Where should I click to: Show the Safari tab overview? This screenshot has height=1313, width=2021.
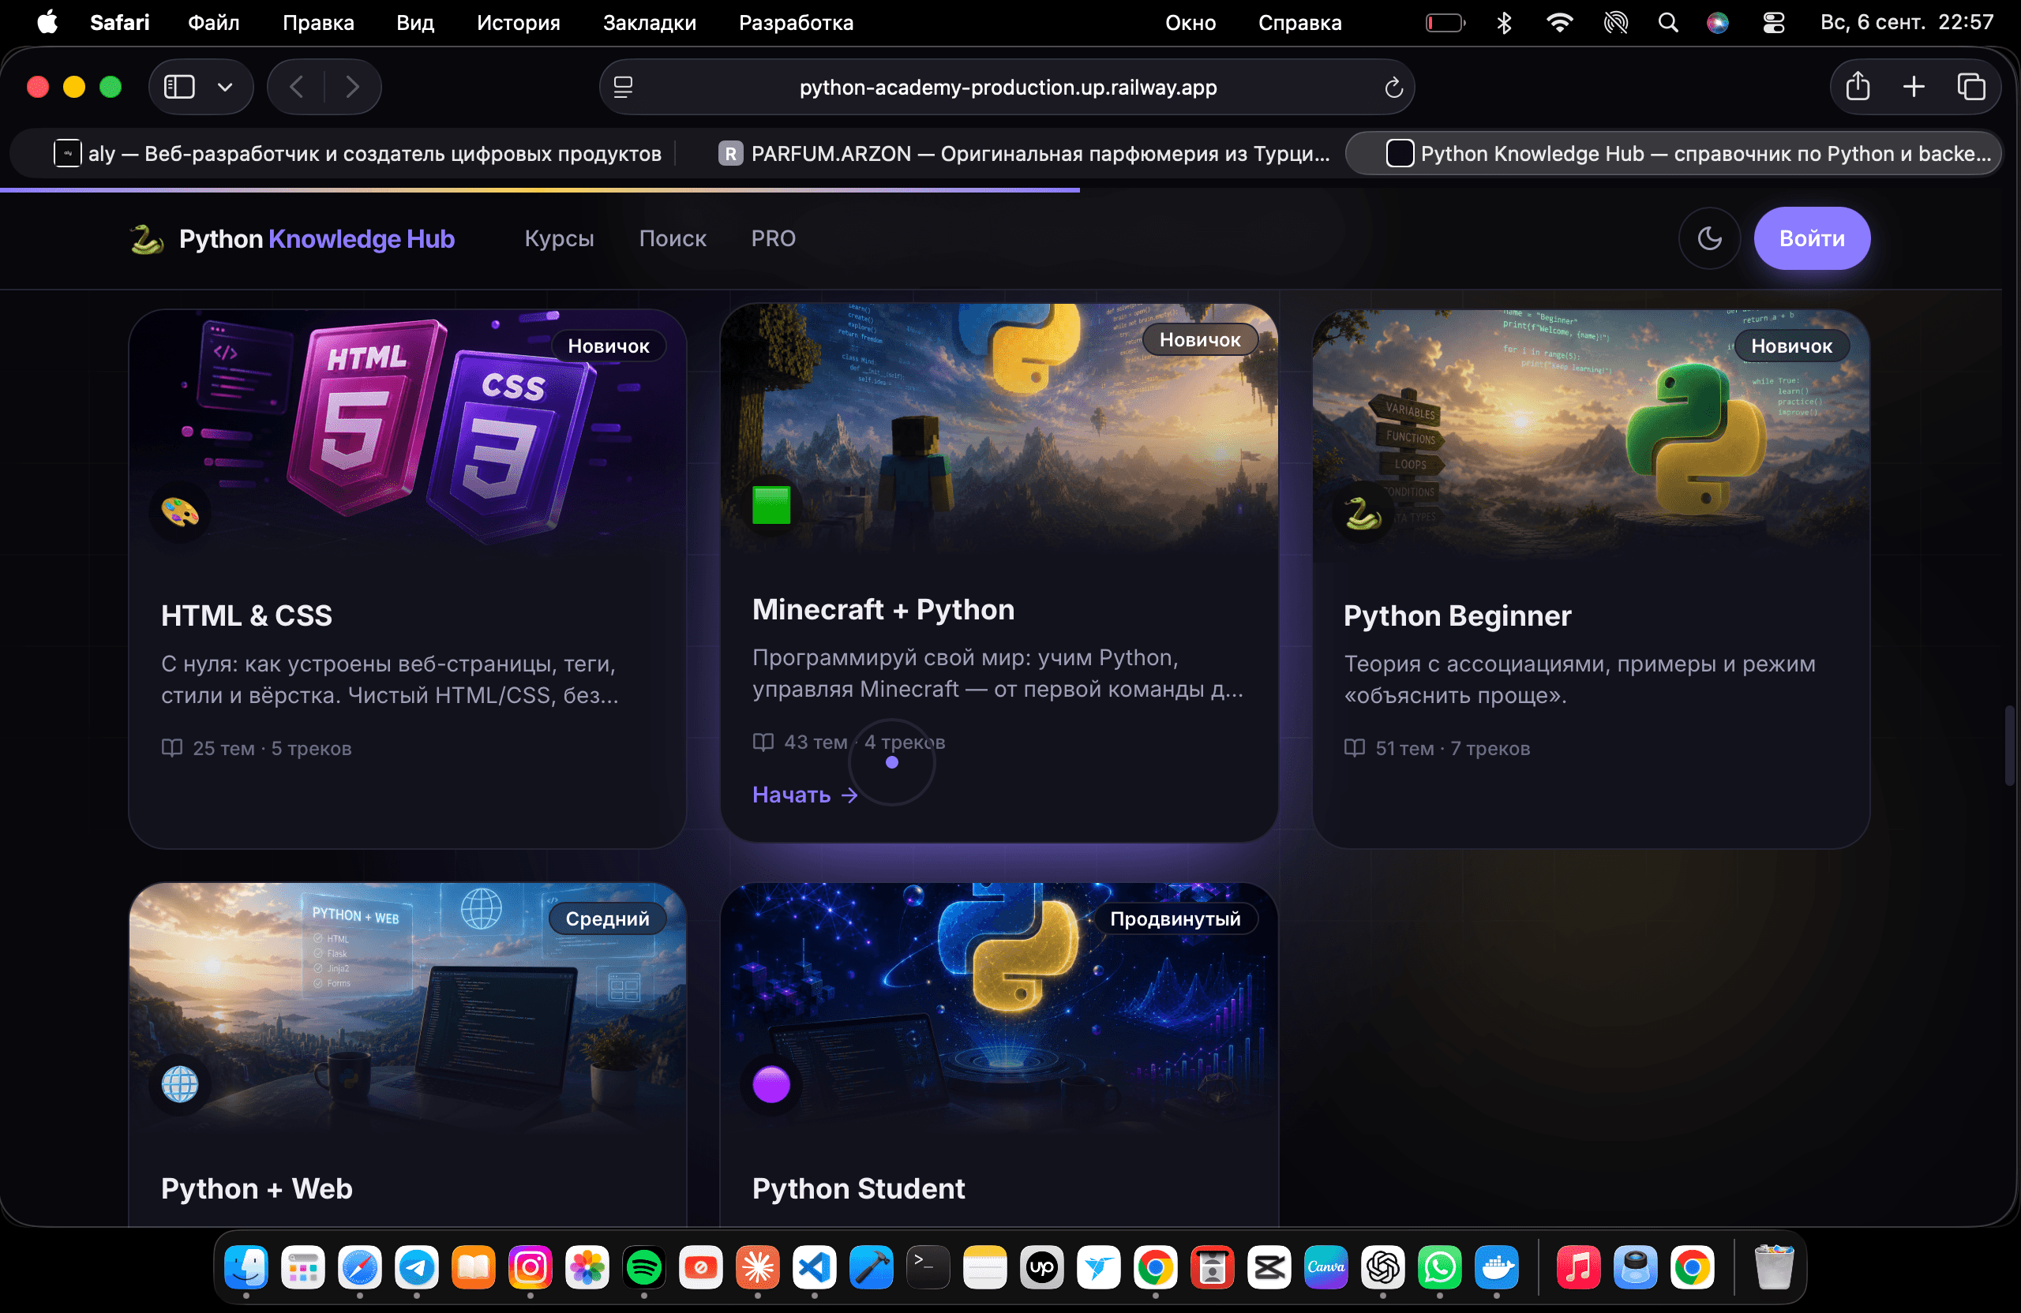click(x=1971, y=87)
